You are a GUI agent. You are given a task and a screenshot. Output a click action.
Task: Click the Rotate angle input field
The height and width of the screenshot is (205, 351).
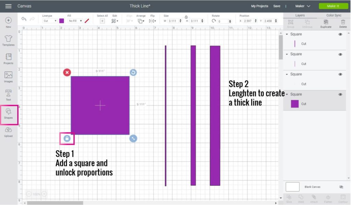223,21
